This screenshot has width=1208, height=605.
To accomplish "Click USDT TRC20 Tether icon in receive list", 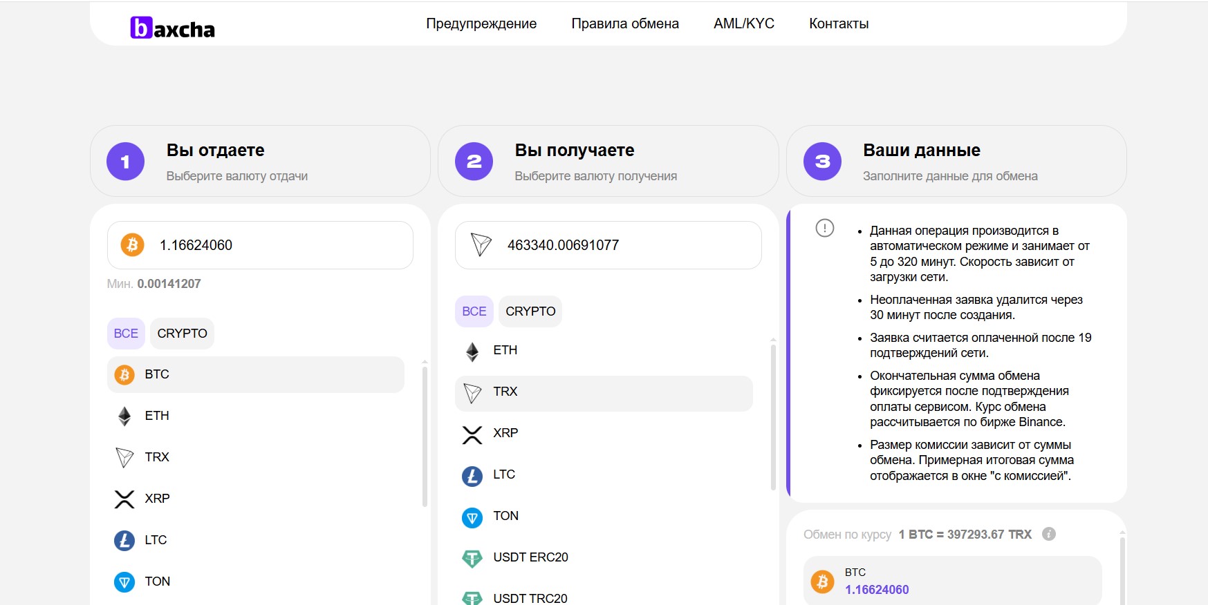I will pos(472,598).
